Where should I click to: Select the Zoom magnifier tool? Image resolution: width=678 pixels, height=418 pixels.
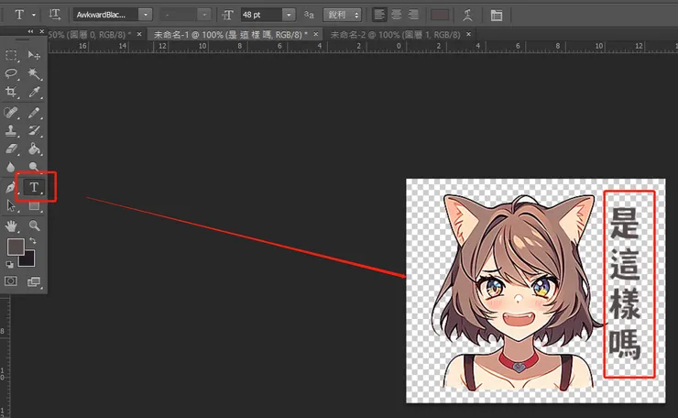[x=34, y=225]
